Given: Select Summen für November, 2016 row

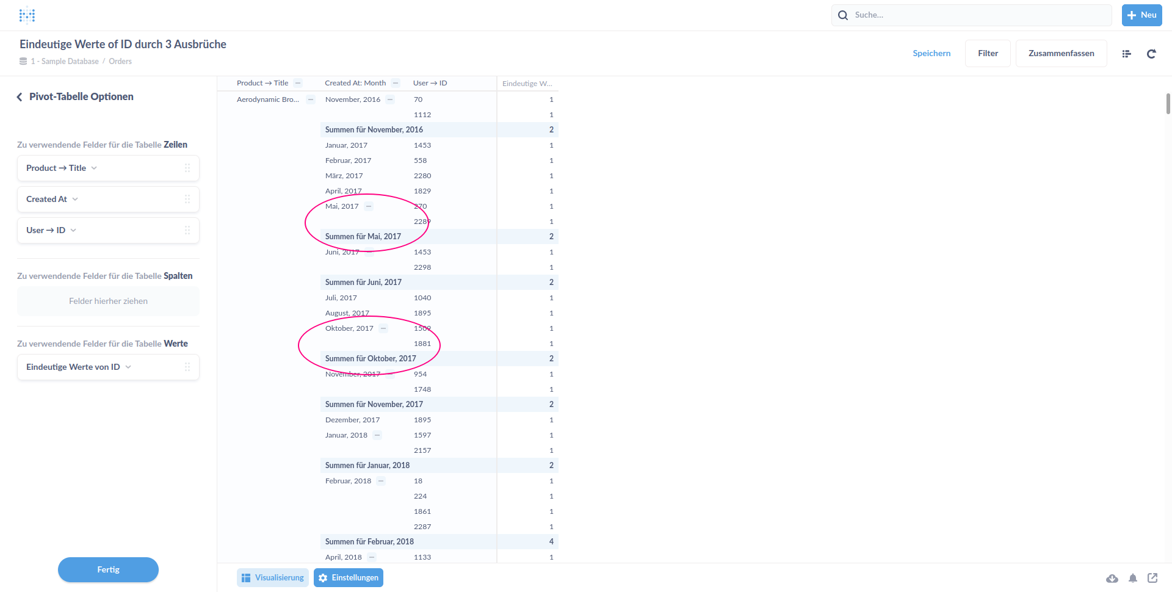Looking at the screenshot, I should click(439, 129).
